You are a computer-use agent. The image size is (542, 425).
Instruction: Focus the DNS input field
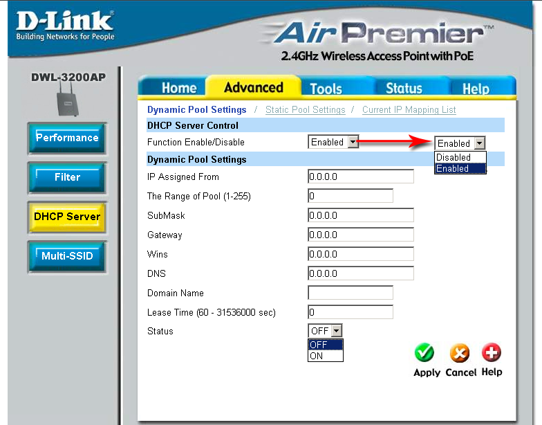pyautogui.click(x=361, y=273)
